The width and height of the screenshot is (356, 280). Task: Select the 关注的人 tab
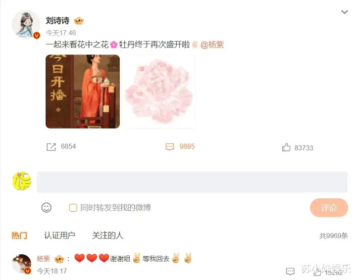click(107, 235)
